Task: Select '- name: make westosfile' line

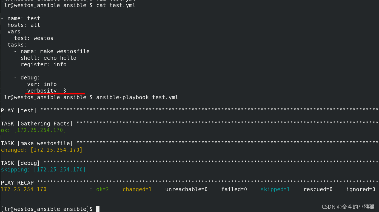Action: [x=52, y=51]
